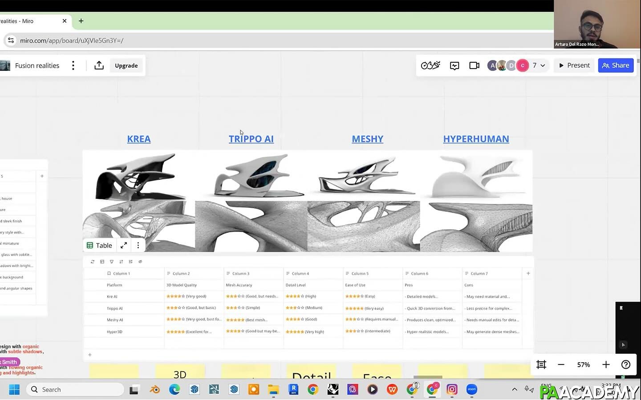Viewport: 641px width, 400px height.
Task: Open Zoom from the taskbar
Action: click(472, 390)
